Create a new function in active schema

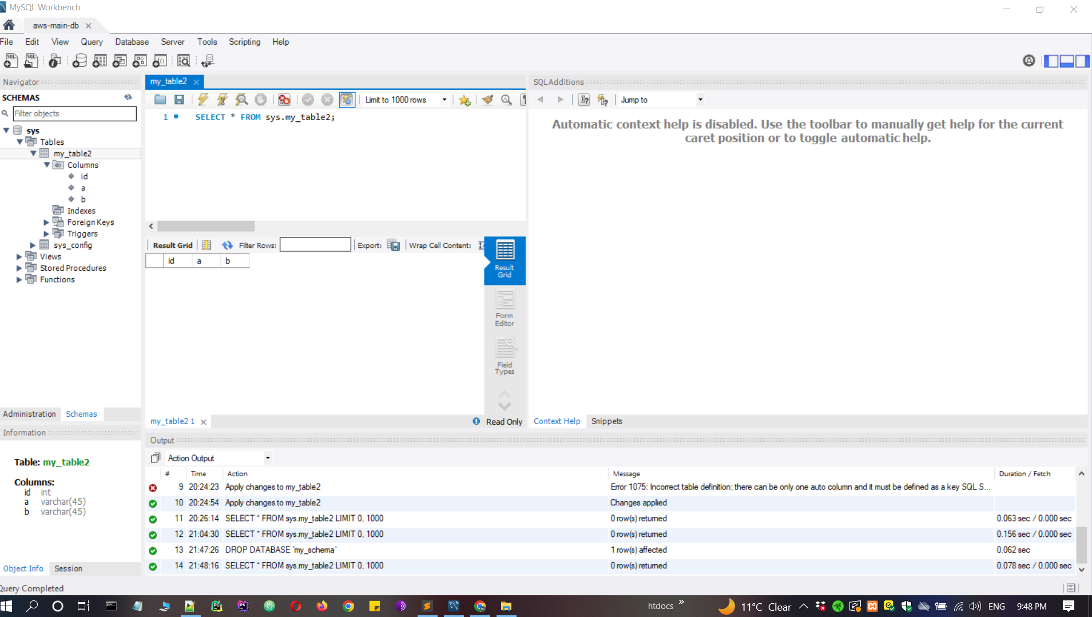click(x=160, y=61)
